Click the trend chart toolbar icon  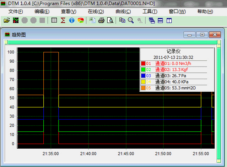tap(16, 21)
